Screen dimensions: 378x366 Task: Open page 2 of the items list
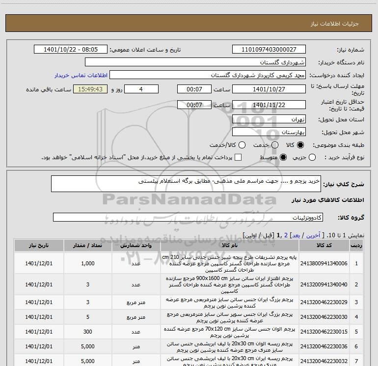click(x=286, y=235)
